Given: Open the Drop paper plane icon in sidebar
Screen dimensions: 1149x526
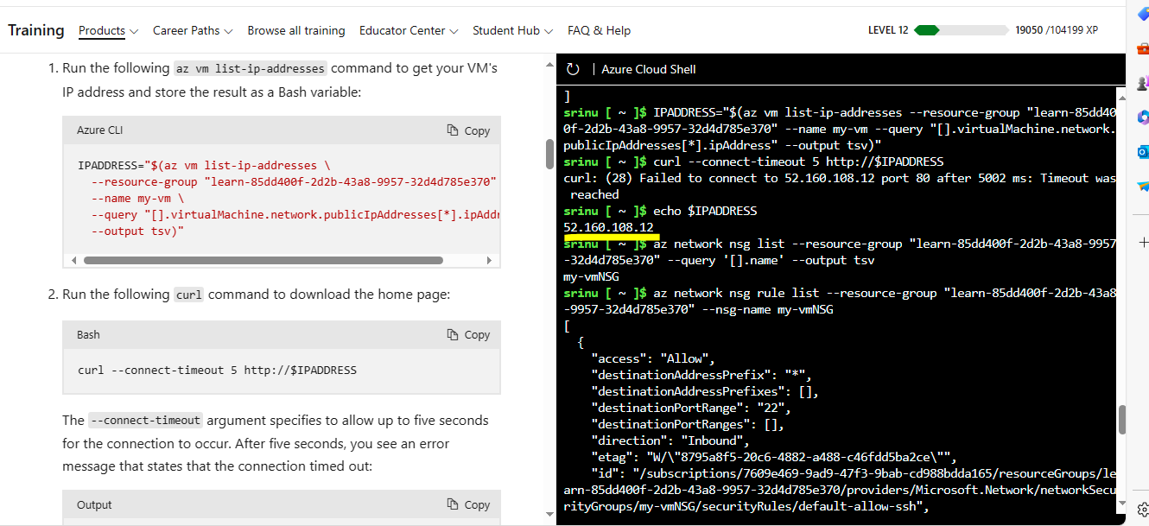Looking at the screenshot, I should tap(1142, 185).
